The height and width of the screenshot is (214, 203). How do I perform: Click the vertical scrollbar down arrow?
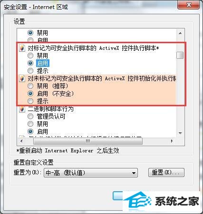tap(180, 133)
